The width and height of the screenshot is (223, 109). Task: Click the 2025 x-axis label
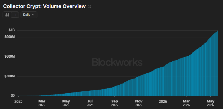(19, 102)
